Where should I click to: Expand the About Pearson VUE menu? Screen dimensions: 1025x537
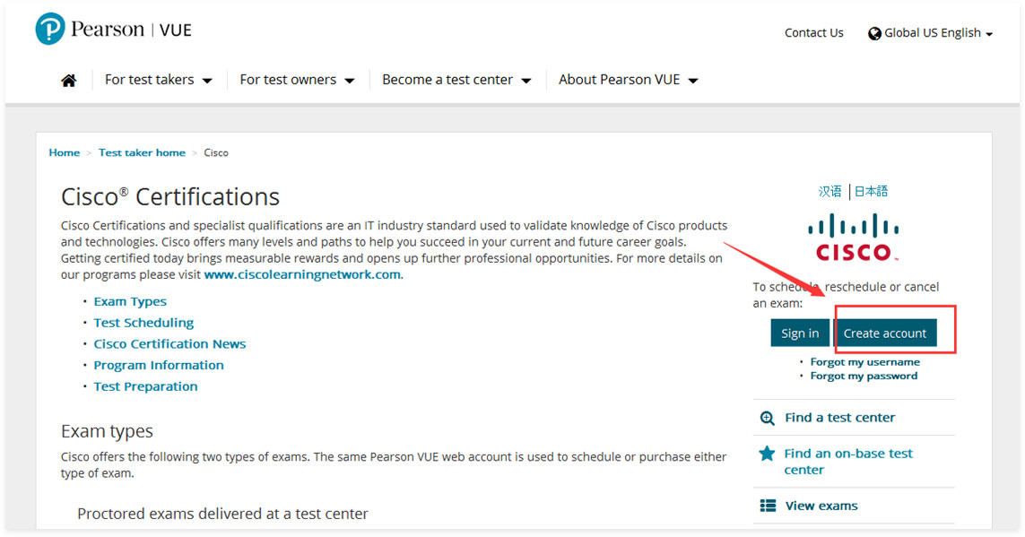click(629, 80)
